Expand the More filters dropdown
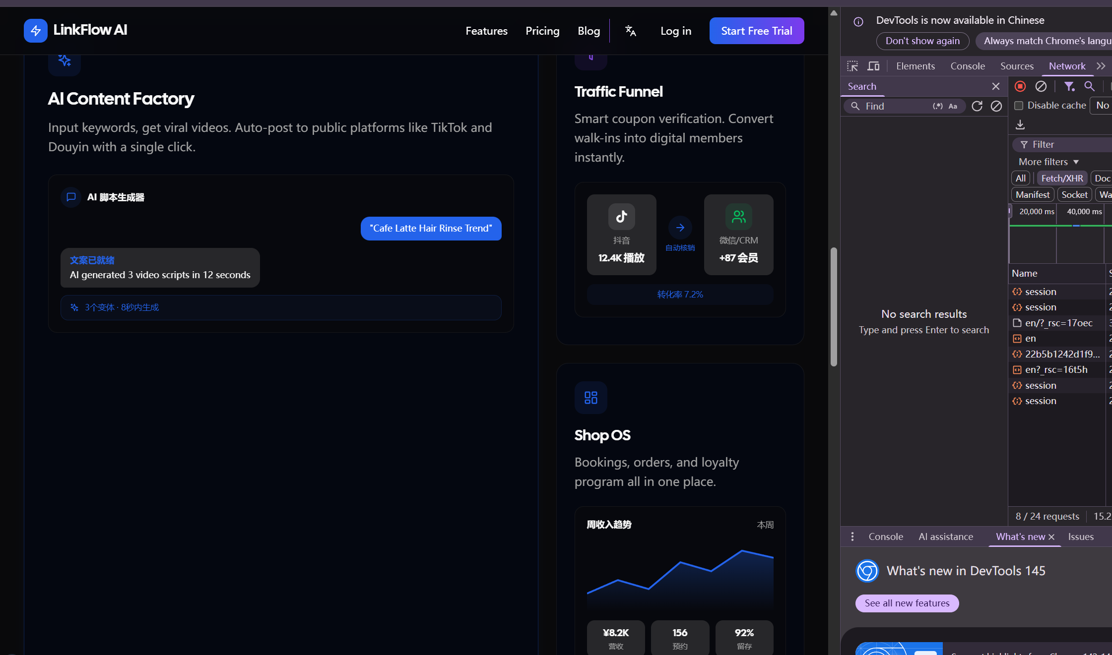 pyautogui.click(x=1049, y=162)
